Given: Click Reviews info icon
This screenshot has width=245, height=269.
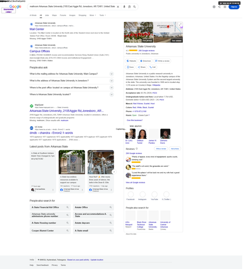Looking at the screenshot, I should pos(137,148).
